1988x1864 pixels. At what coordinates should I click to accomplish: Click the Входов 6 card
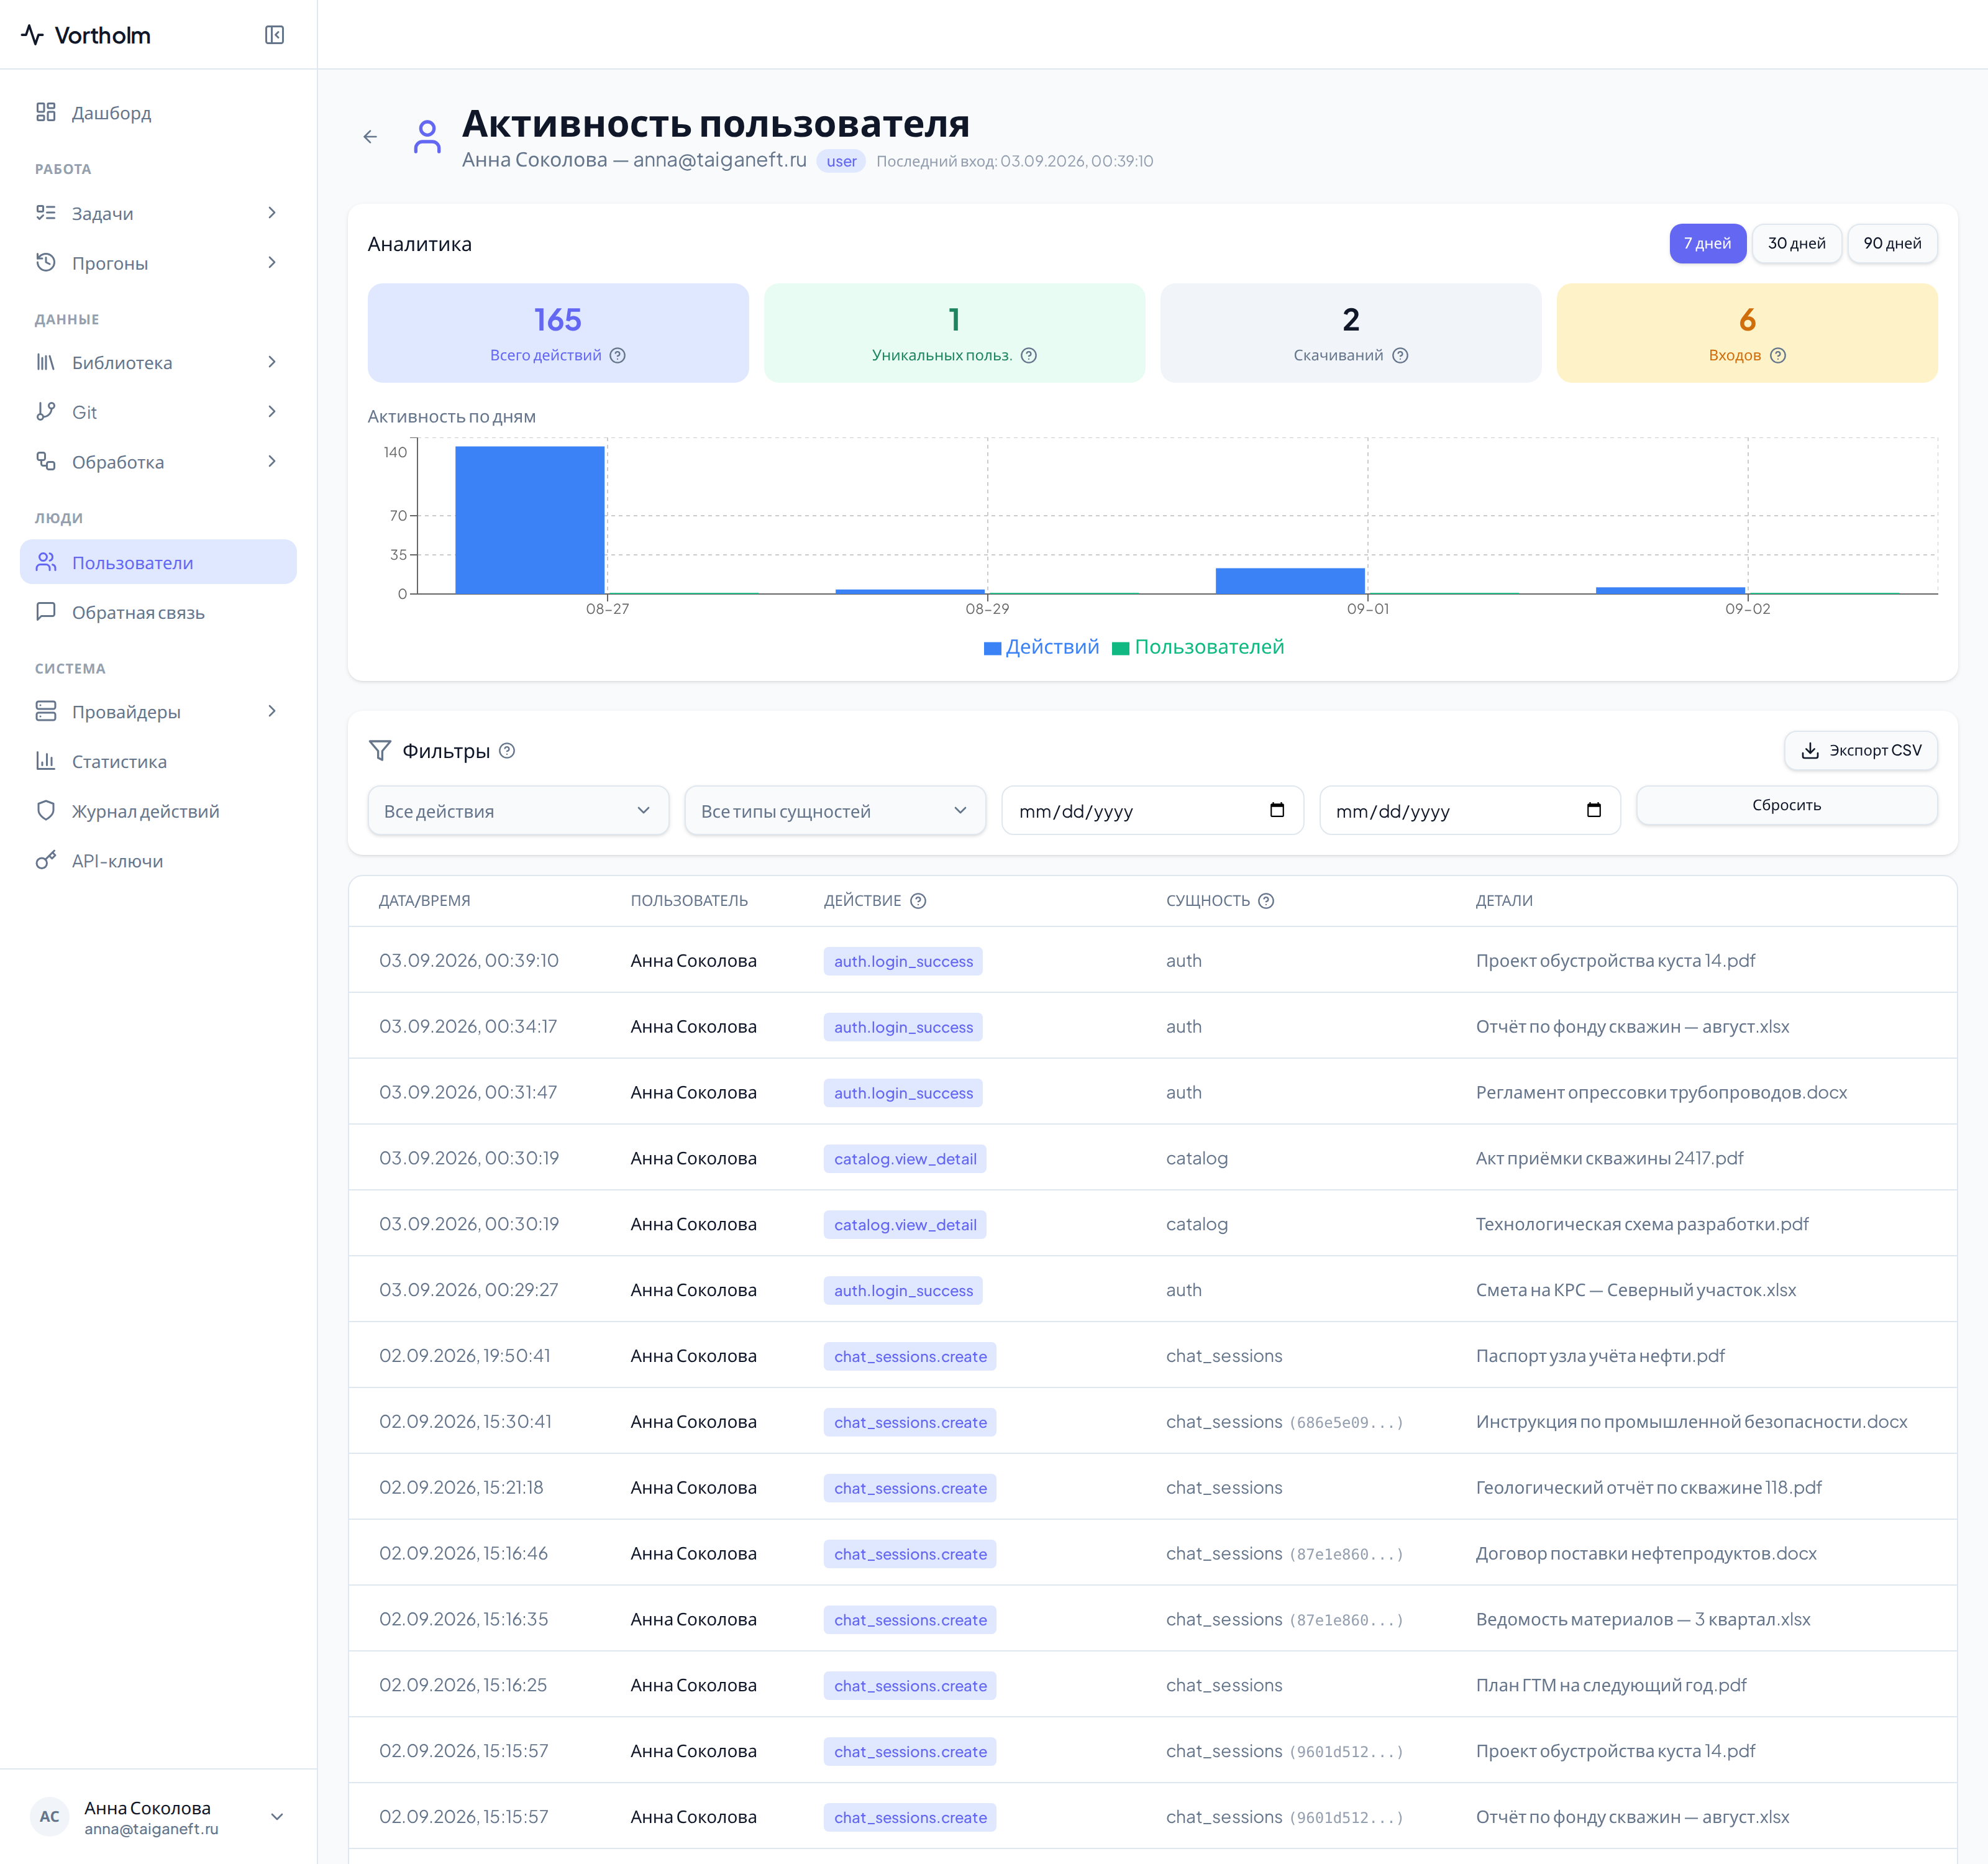point(1747,333)
